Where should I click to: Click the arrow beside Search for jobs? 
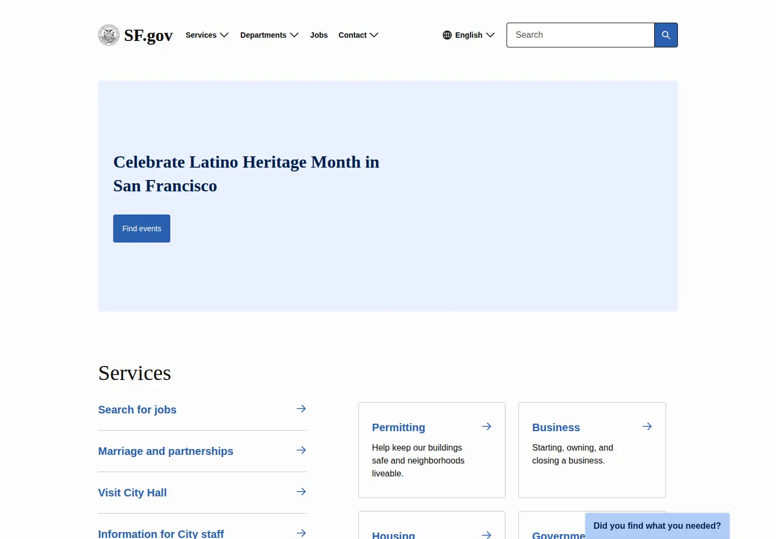[x=301, y=409]
